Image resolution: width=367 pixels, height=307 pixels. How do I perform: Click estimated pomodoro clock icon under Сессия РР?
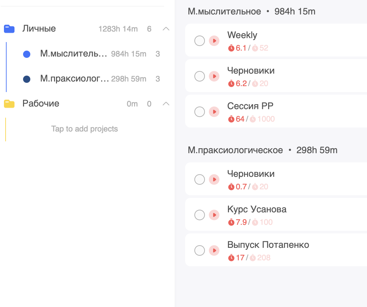pyautogui.click(x=253, y=119)
